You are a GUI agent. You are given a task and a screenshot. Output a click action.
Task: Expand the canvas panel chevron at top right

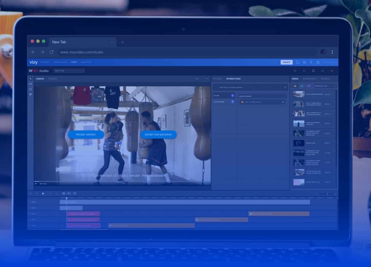[x=207, y=79]
